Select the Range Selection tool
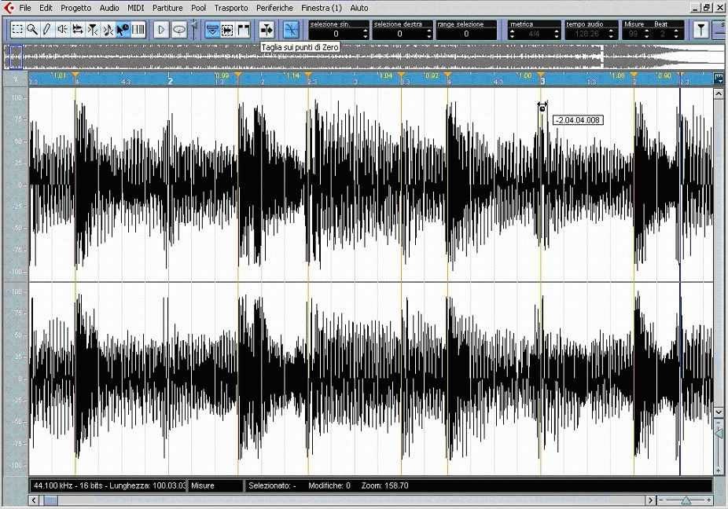Viewport: 728px width, 509px height. tap(17, 30)
